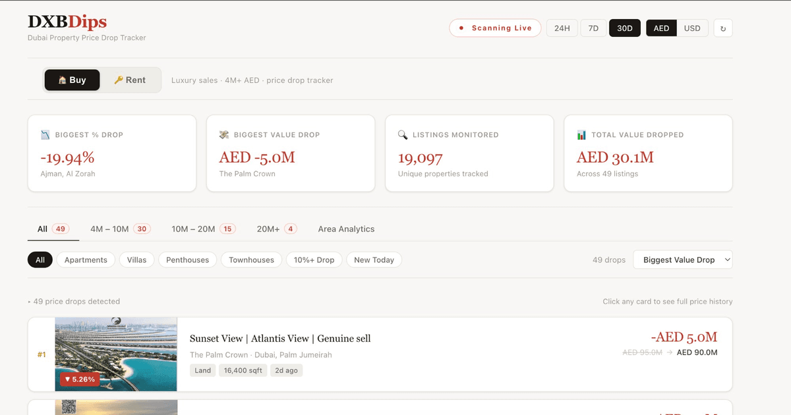Select the 24H time range

click(x=562, y=28)
